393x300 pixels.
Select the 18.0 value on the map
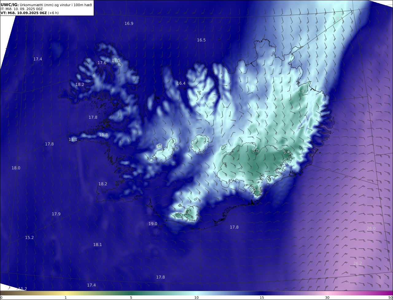(16, 168)
